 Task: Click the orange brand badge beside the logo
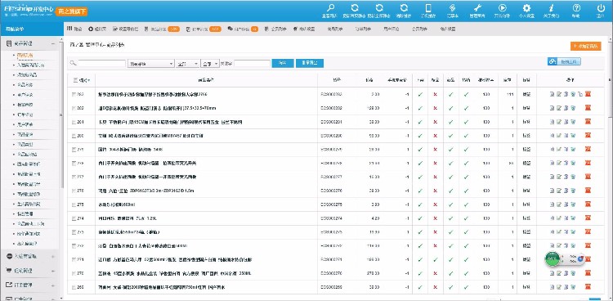pos(72,11)
